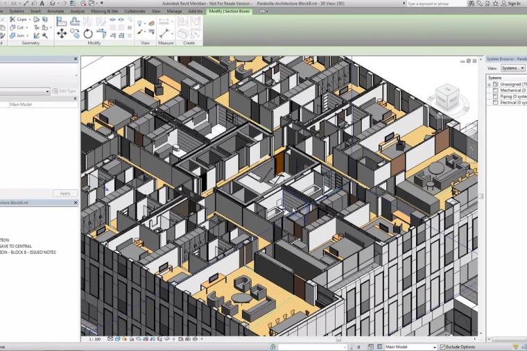527x351 pixels.
Task: Check the Electrical system checkbox
Action: click(495, 103)
